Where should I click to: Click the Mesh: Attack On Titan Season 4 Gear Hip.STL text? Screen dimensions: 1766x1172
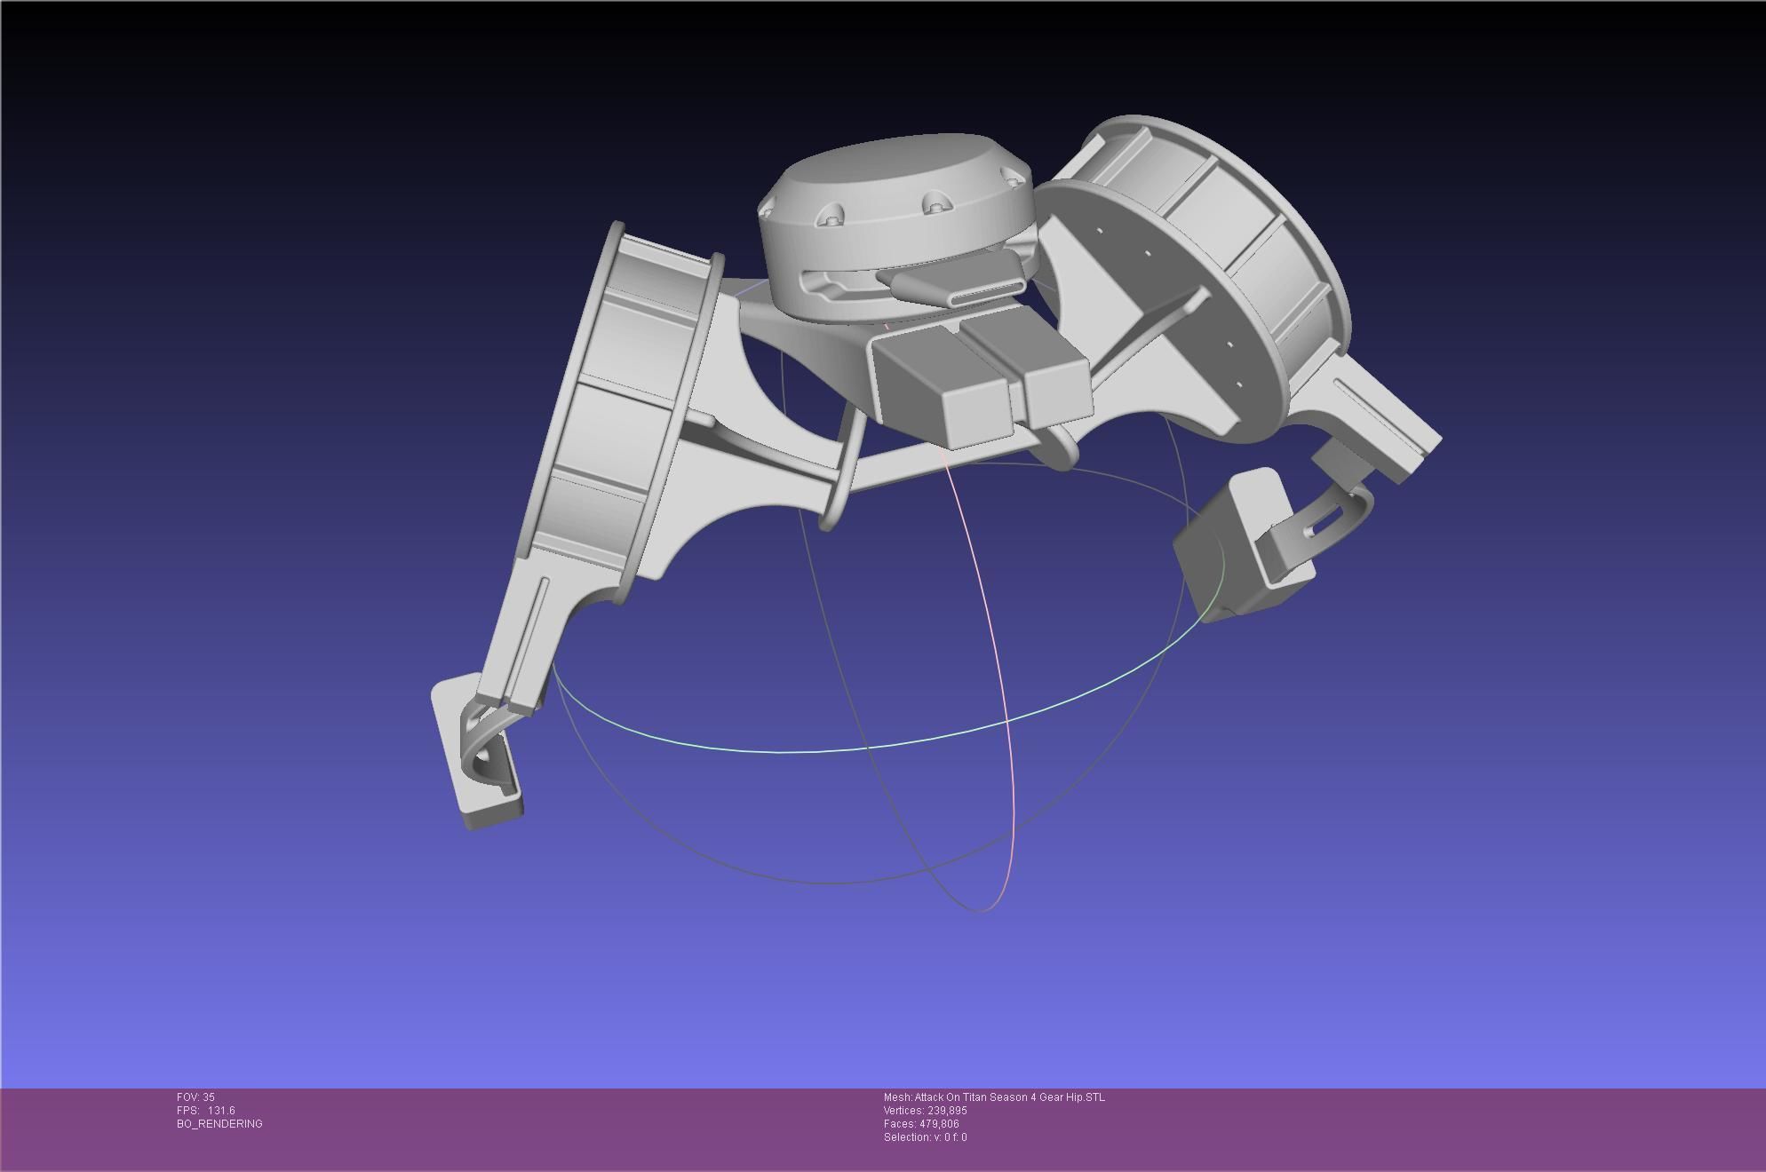point(994,1097)
